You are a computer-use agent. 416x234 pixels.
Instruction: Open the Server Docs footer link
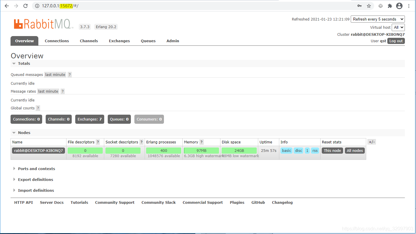click(x=52, y=203)
